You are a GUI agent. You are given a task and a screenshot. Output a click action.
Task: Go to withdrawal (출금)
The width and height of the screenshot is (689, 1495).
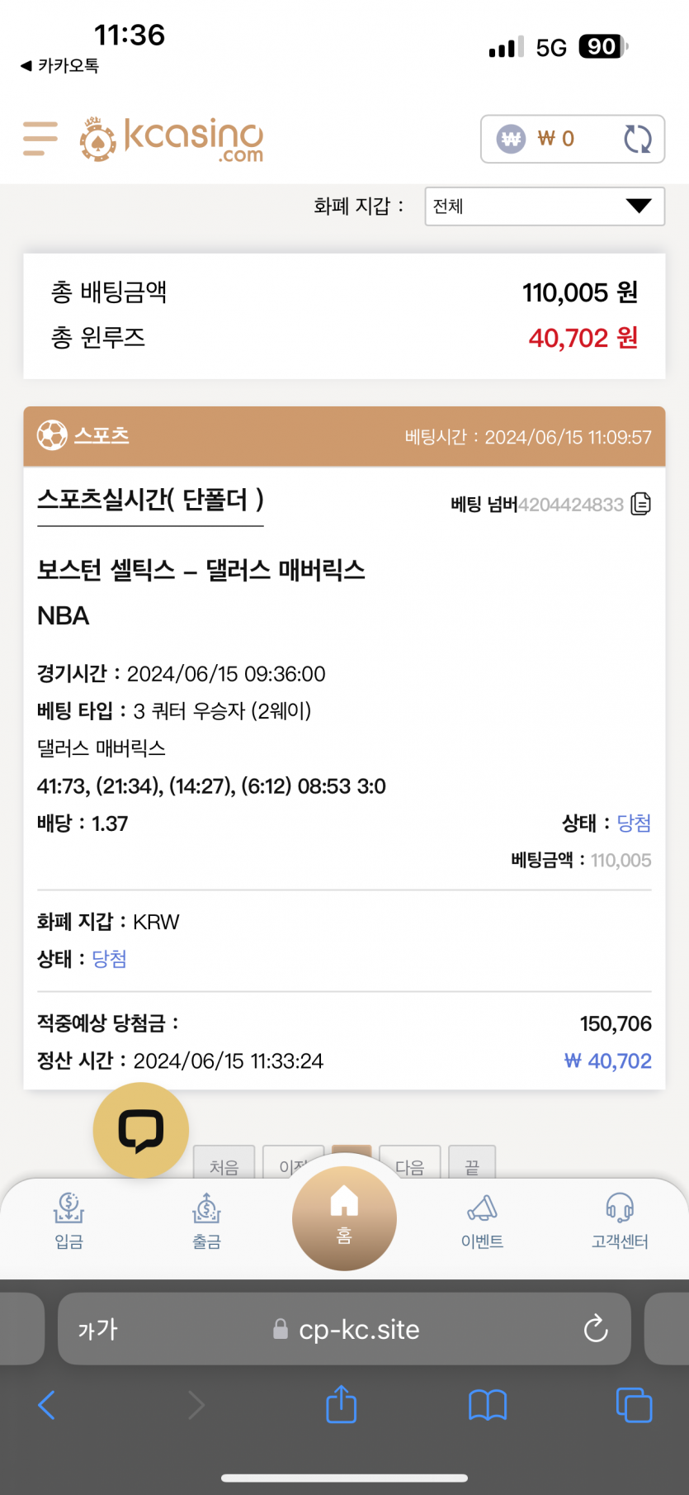[206, 1222]
